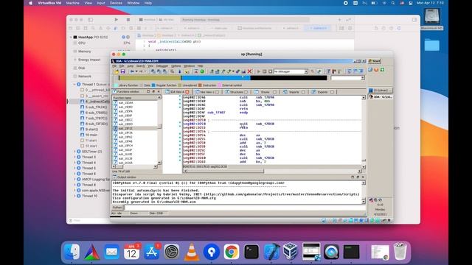Click the Xcode Stop button
472x265 pixels.
click(128, 20)
